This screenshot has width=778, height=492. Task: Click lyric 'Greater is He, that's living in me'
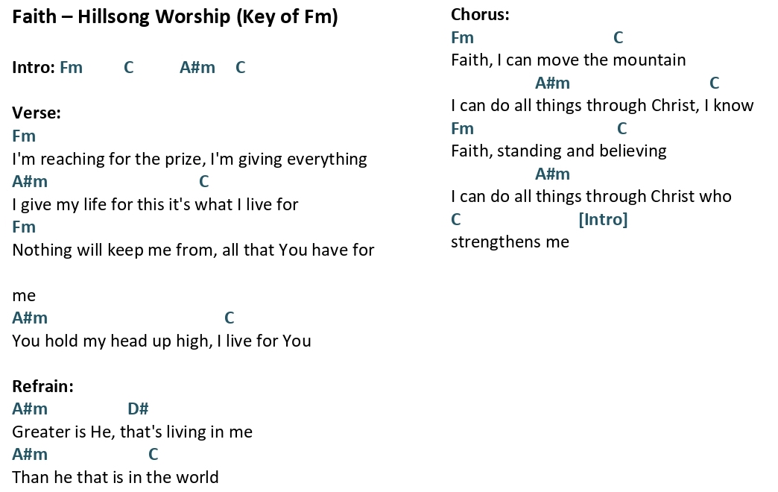tap(132, 432)
